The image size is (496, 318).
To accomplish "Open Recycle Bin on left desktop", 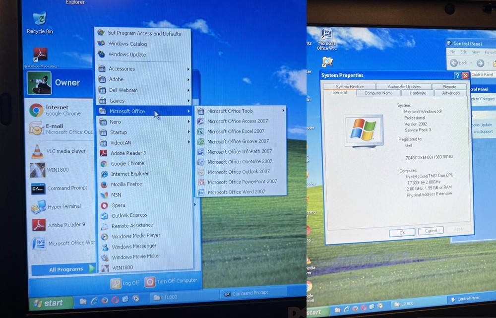I will click(40, 23).
